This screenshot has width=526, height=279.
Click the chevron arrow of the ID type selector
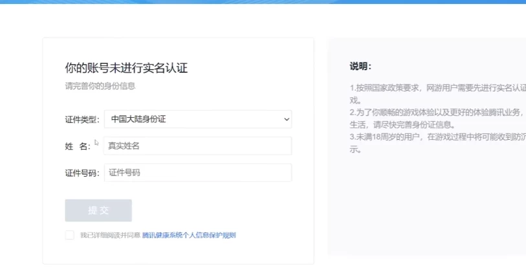click(287, 119)
